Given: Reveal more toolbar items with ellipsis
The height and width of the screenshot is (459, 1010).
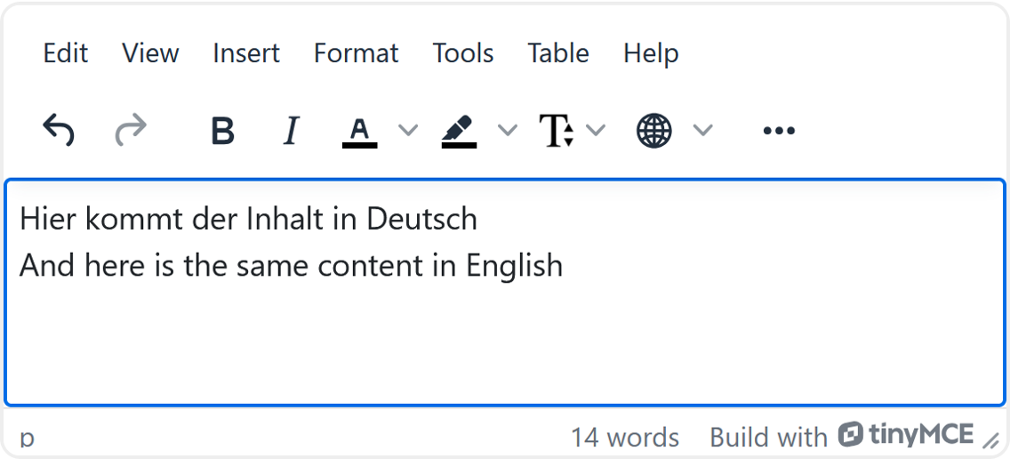Looking at the screenshot, I should pos(779,131).
